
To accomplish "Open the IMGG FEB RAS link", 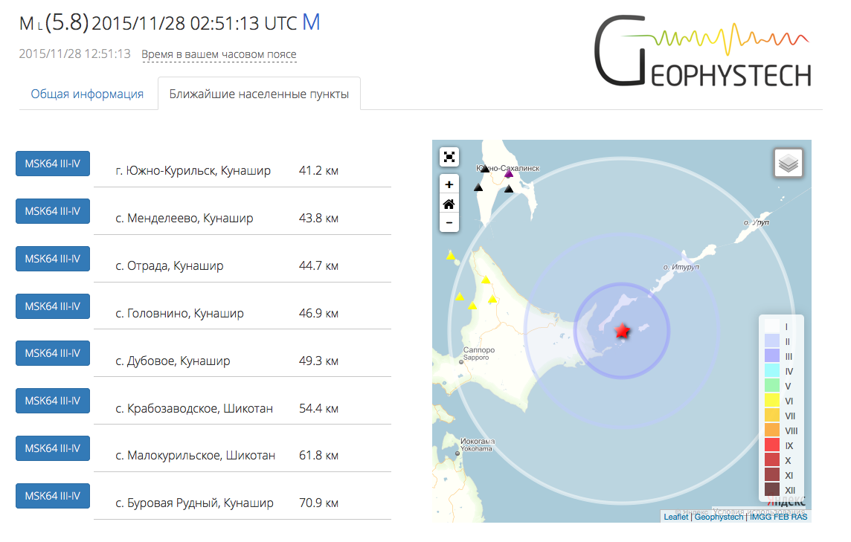I will click(x=778, y=517).
